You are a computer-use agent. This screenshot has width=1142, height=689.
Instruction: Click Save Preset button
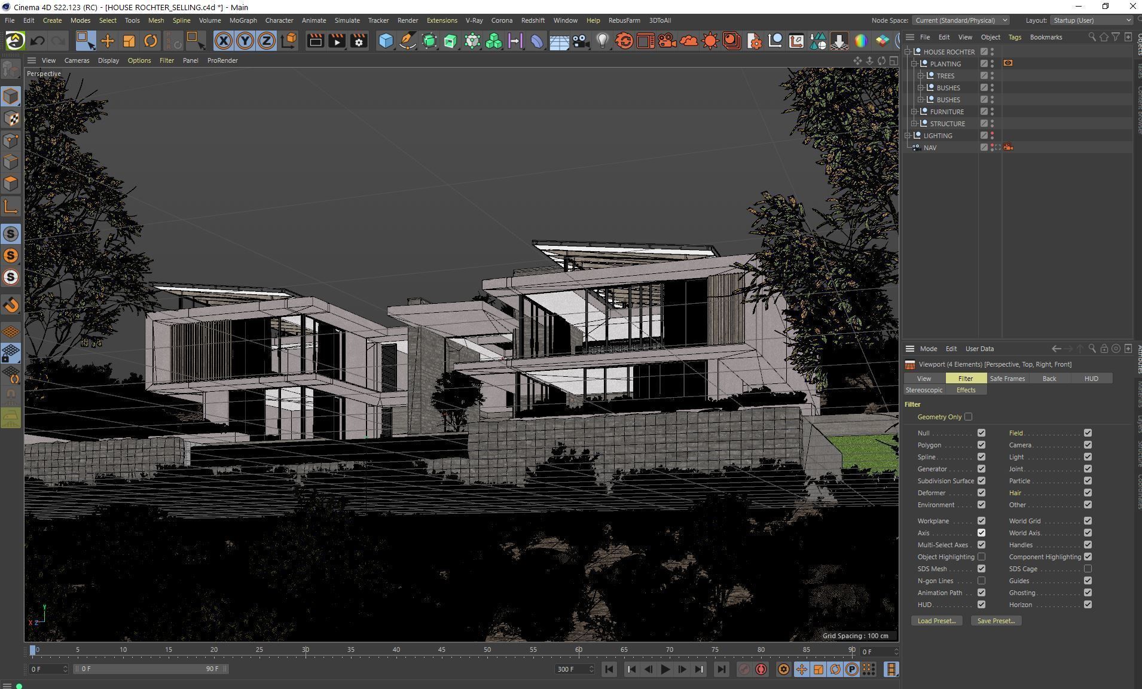[x=996, y=621]
